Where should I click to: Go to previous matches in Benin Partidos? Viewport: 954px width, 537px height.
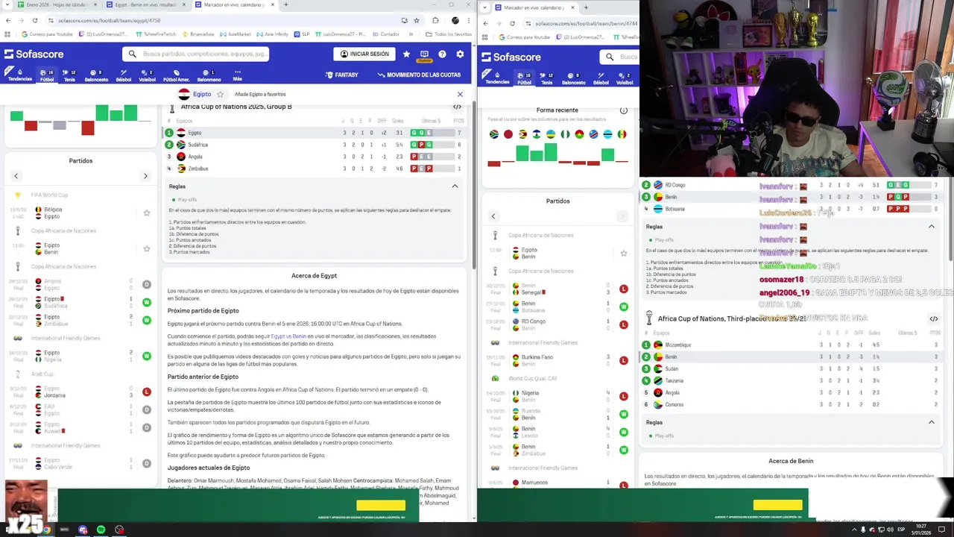coord(493,216)
